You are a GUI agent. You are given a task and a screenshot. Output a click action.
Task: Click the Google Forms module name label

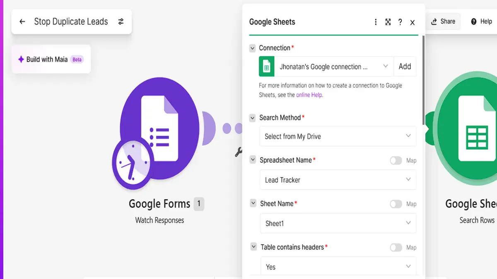tap(159, 204)
